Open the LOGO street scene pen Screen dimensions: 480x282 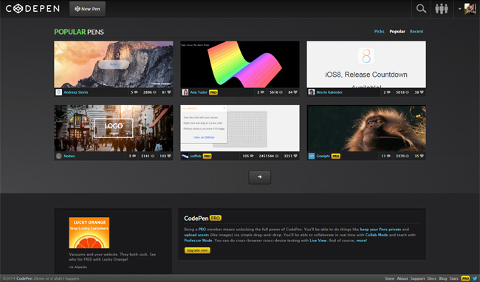pos(114,128)
